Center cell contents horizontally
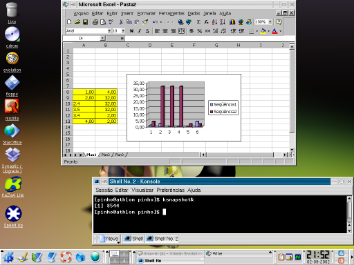This screenshot has height=265, width=354. pos(165,31)
